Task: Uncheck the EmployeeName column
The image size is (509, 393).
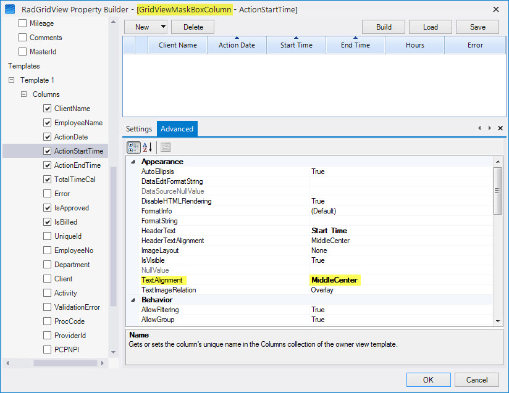Action: tap(47, 123)
